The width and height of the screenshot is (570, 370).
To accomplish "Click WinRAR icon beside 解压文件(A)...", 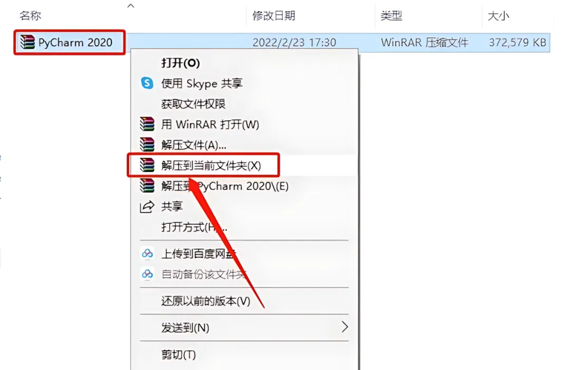I will pos(147,145).
